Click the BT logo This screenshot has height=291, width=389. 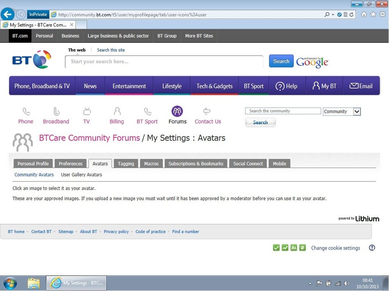click(x=32, y=59)
